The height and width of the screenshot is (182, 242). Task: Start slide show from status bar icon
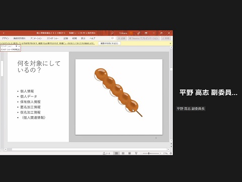(136, 153)
